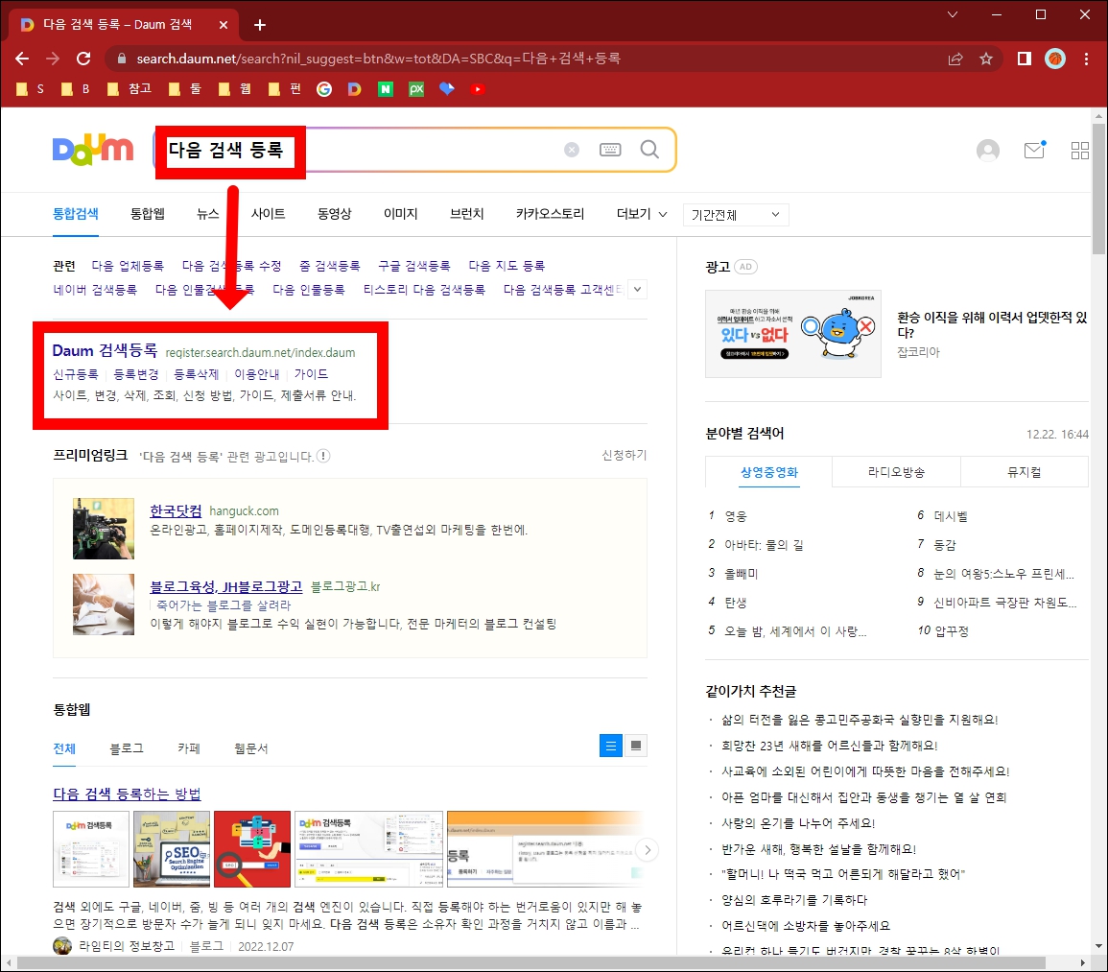Image resolution: width=1108 pixels, height=972 pixels.
Task: Open 다음 검색 등록하는 방법 article
Action: (x=128, y=794)
